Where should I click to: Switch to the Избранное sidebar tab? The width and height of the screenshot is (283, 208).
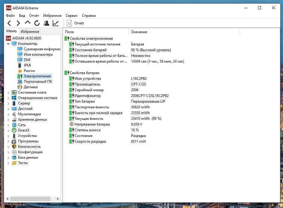point(30,31)
